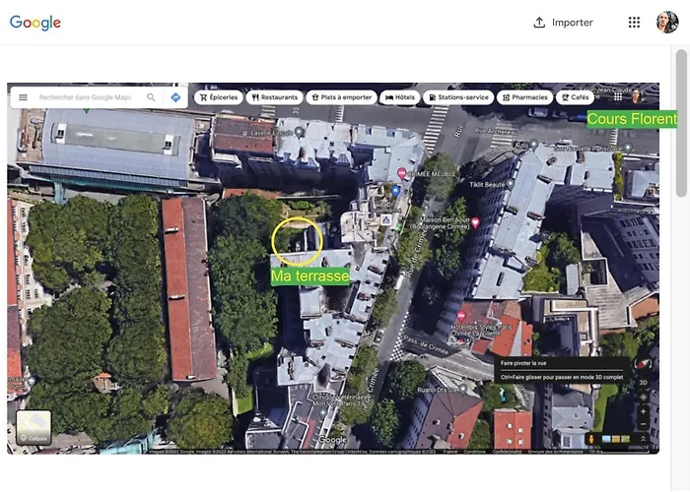Click the Google logo at top left
Image resolution: width=690 pixels, height=492 pixels.
(35, 23)
